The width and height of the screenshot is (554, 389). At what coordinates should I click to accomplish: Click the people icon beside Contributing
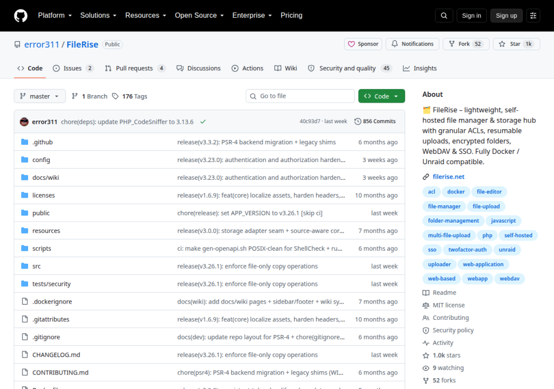point(426,318)
